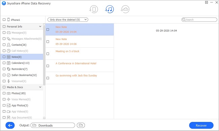Switch to Recover from iCloud mode icon
The width and height of the screenshot is (219, 131).
click(125, 9)
